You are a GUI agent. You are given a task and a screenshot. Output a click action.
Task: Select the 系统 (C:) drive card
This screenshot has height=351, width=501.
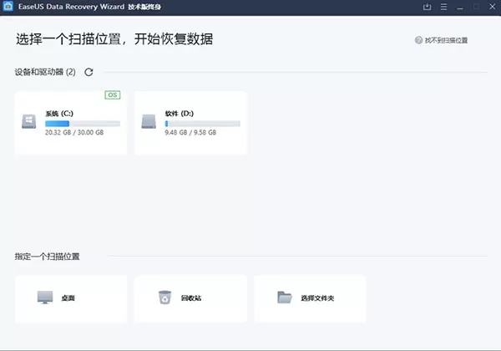(71, 123)
